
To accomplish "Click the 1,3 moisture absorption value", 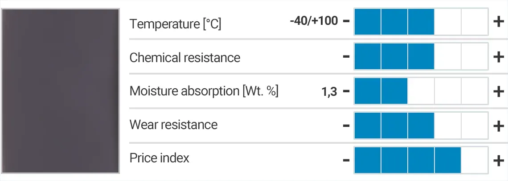I will (x=329, y=92).
